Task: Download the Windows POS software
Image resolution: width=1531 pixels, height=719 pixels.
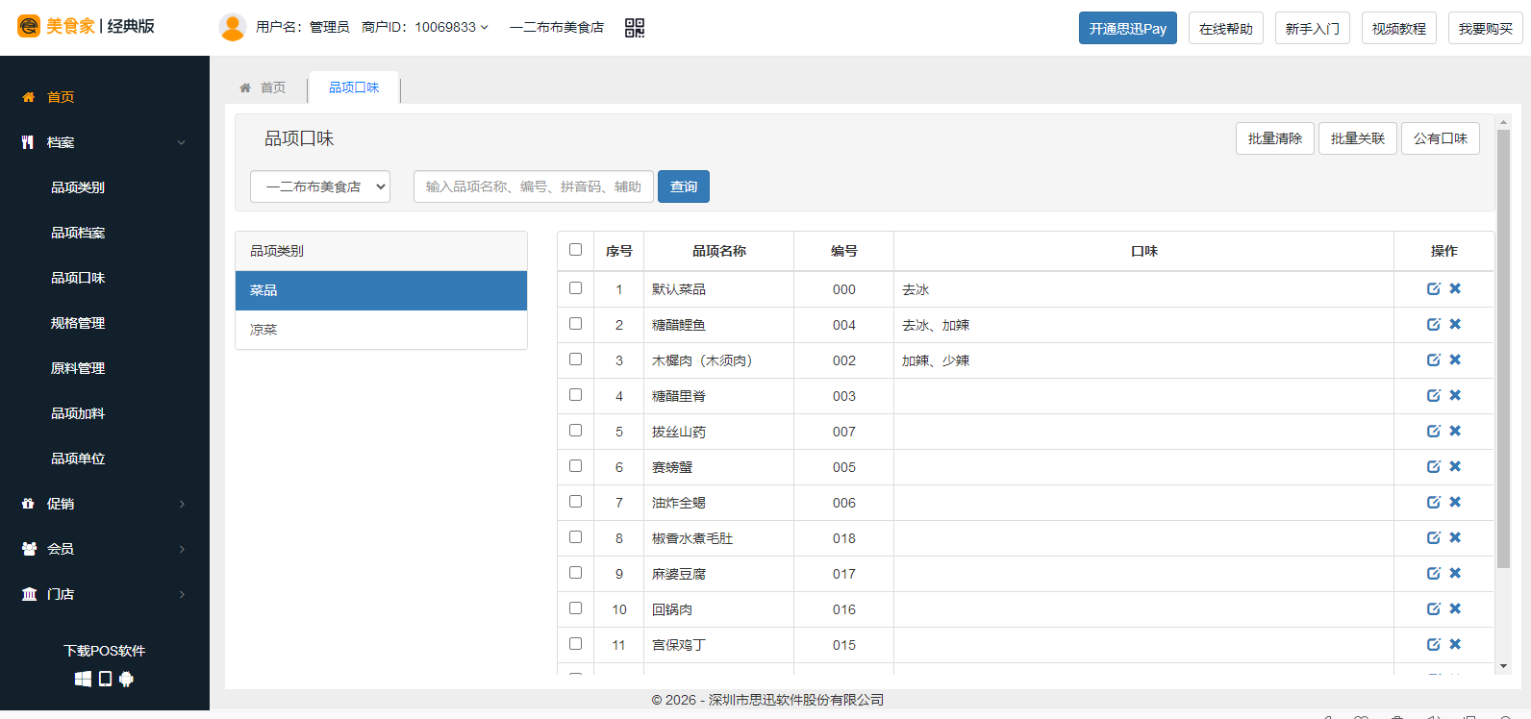Action: click(84, 679)
